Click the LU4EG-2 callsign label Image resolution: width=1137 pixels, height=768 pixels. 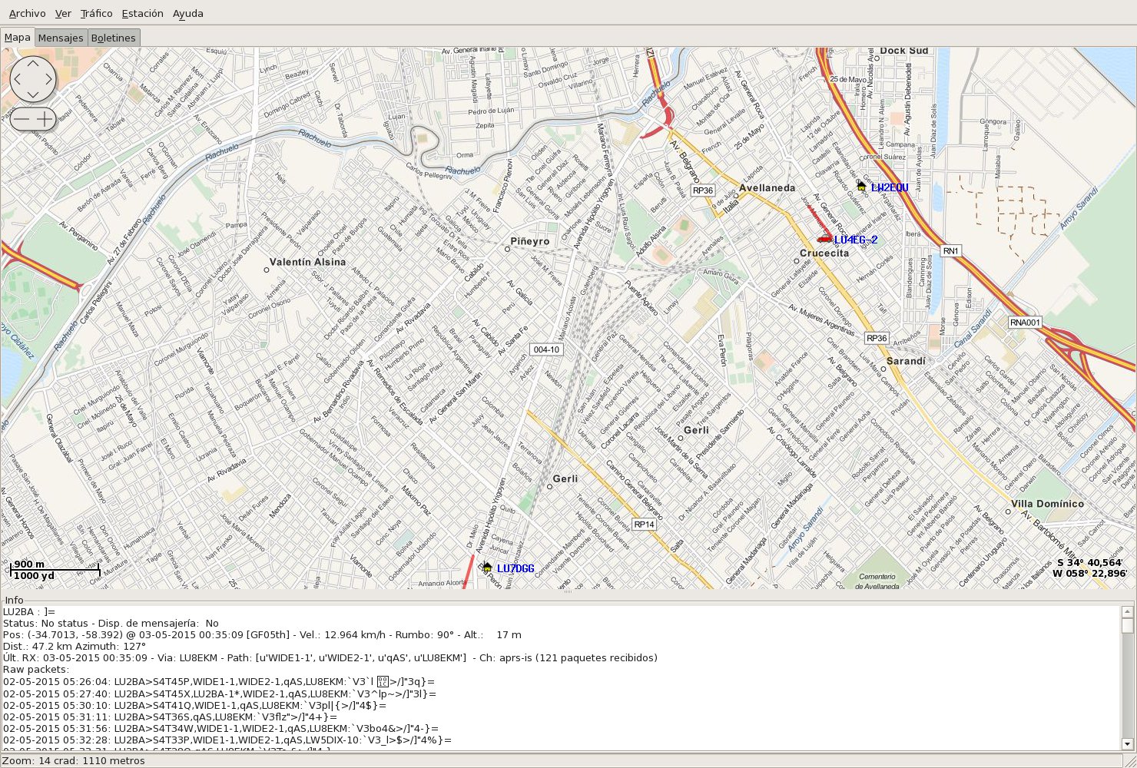(x=856, y=240)
